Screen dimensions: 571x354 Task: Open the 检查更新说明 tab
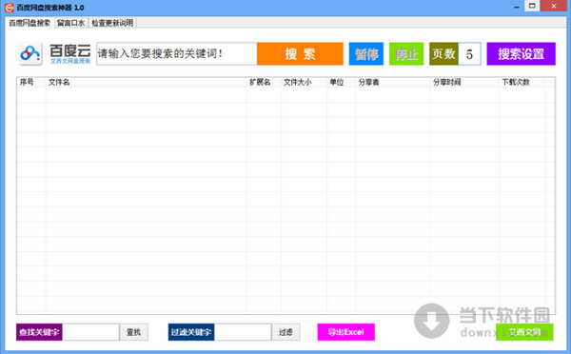pos(112,23)
